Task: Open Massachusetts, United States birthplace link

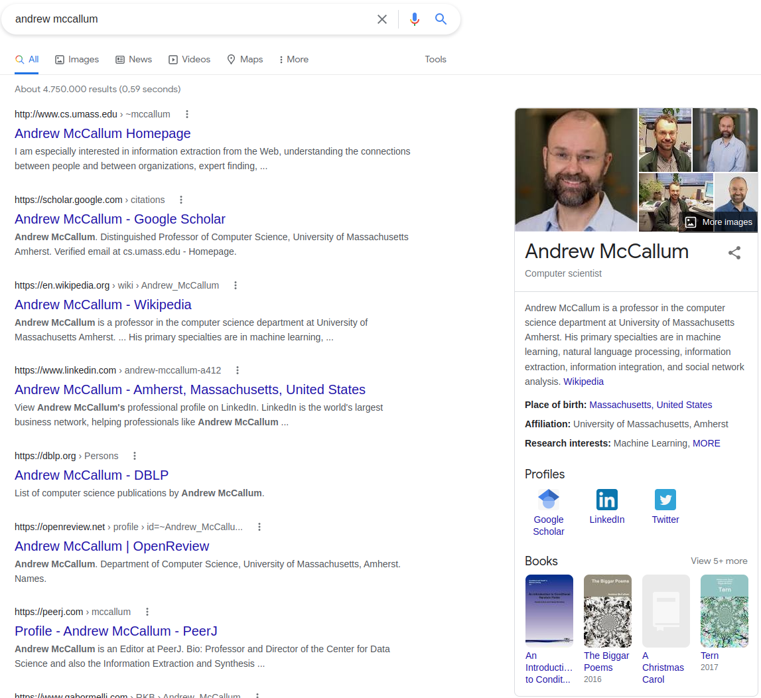Action: [x=650, y=405]
